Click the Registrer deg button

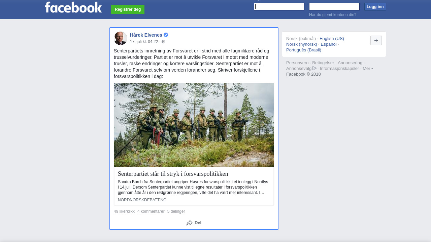point(128,9)
